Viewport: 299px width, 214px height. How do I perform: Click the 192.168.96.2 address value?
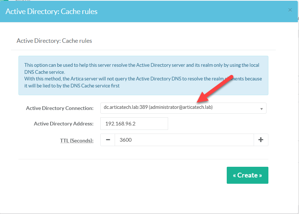(x=121, y=124)
